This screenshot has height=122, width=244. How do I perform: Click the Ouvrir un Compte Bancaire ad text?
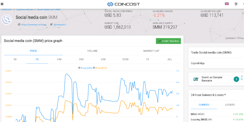point(212,79)
